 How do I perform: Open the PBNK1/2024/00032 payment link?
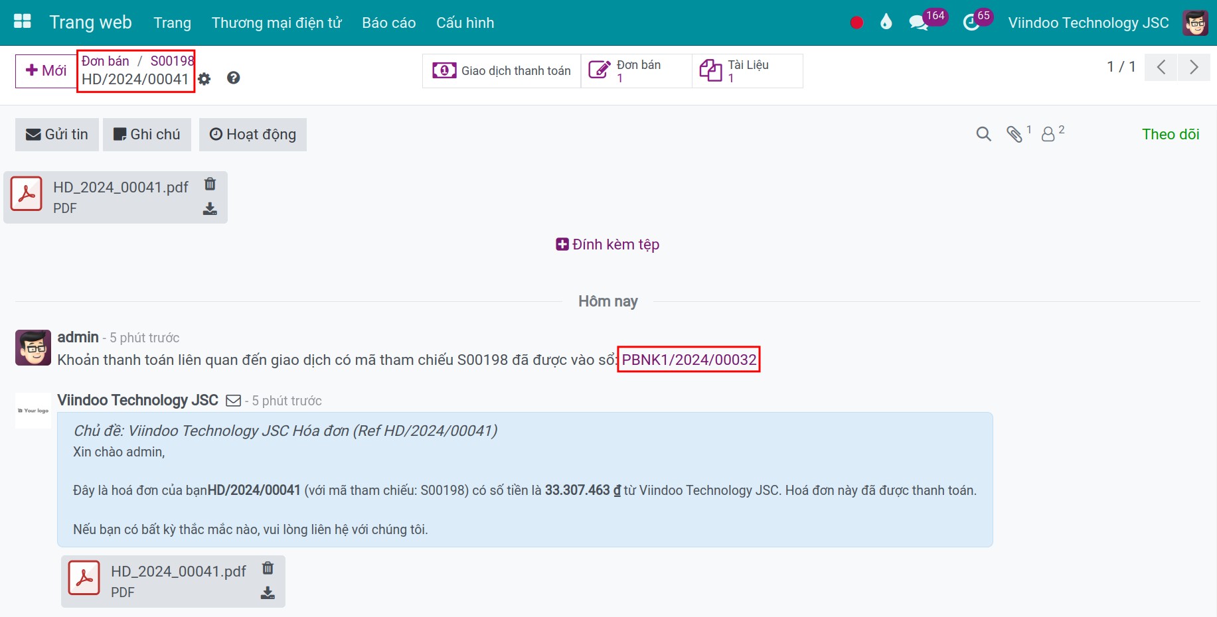coord(689,360)
